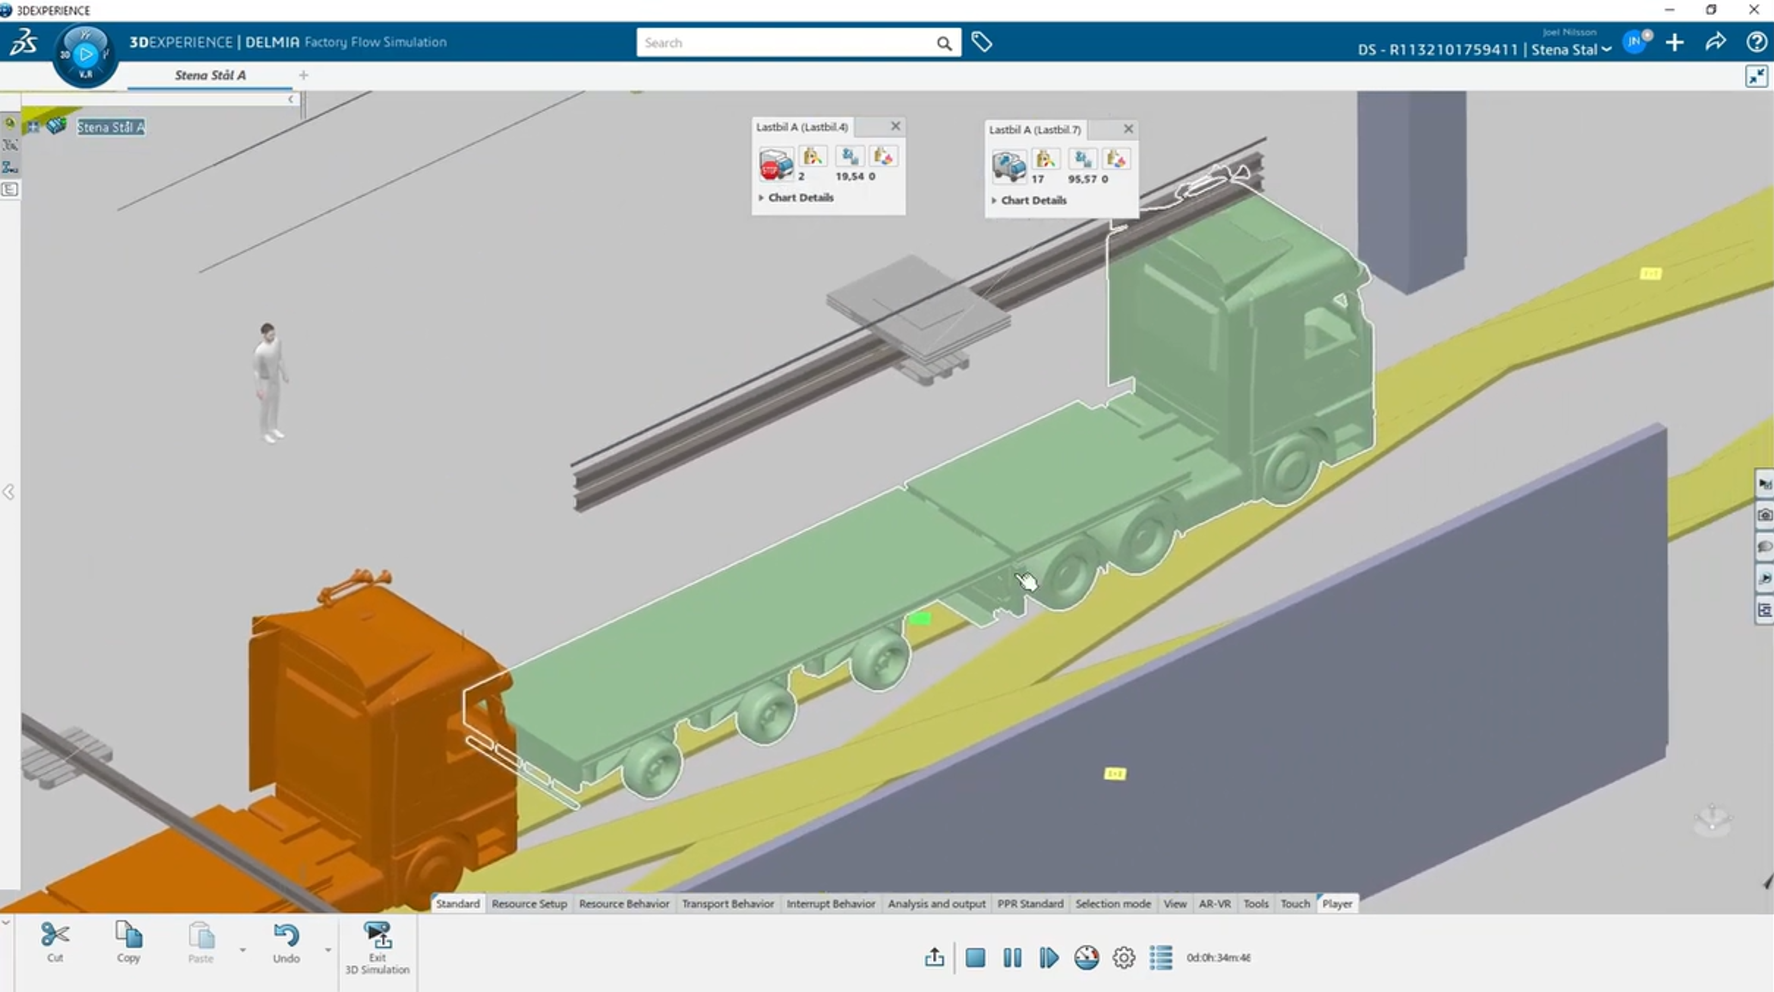Click the step forward playback icon
Screen dimensions: 1774x992
point(1048,957)
